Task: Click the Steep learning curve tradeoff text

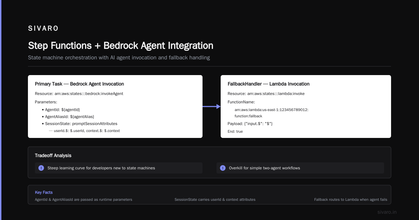Action: [x=101, y=168]
